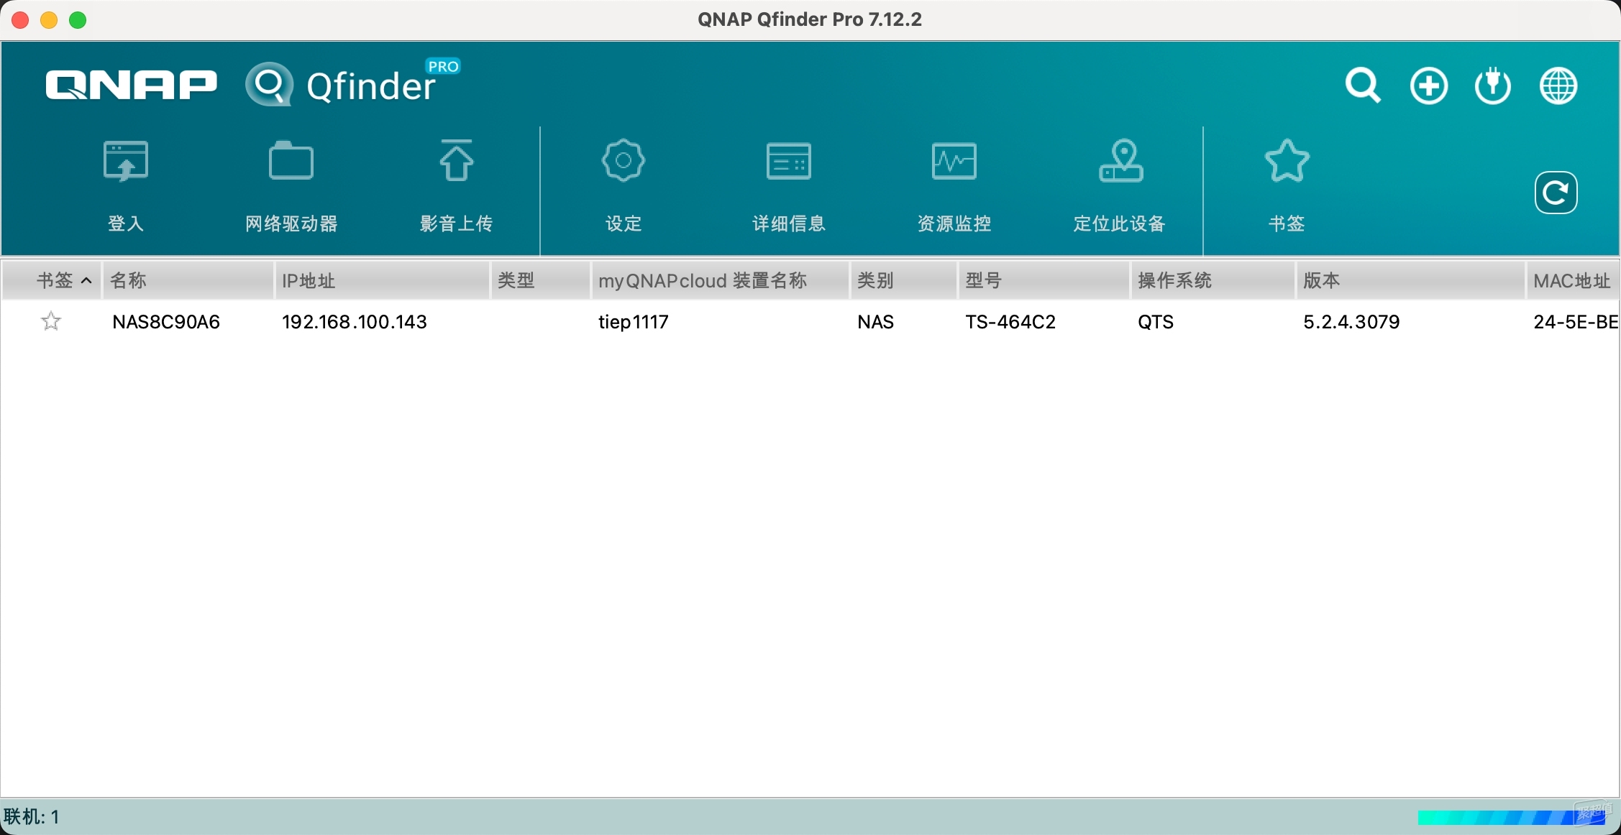Open 网络驱动器 network drive icon
The width and height of the screenshot is (1621, 835).
[291, 160]
